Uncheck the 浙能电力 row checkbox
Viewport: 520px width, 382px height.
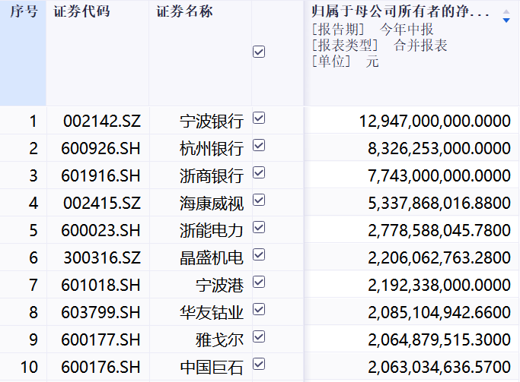pyautogui.click(x=259, y=228)
